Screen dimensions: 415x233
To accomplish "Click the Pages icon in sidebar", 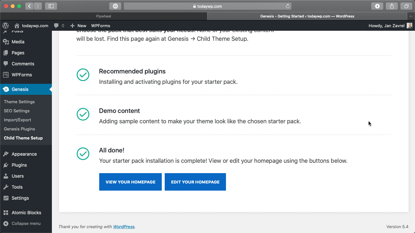I will [6, 53].
